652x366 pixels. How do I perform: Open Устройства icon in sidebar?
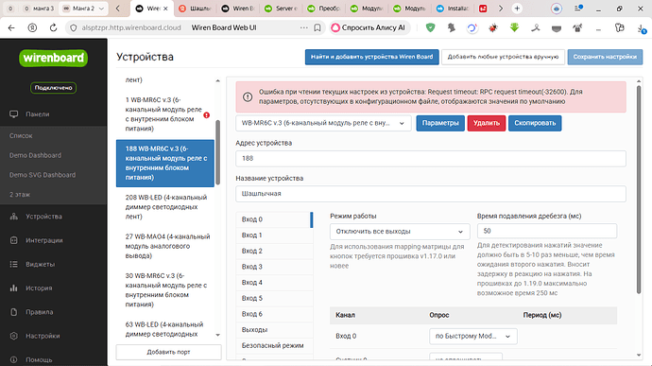tap(14, 217)
